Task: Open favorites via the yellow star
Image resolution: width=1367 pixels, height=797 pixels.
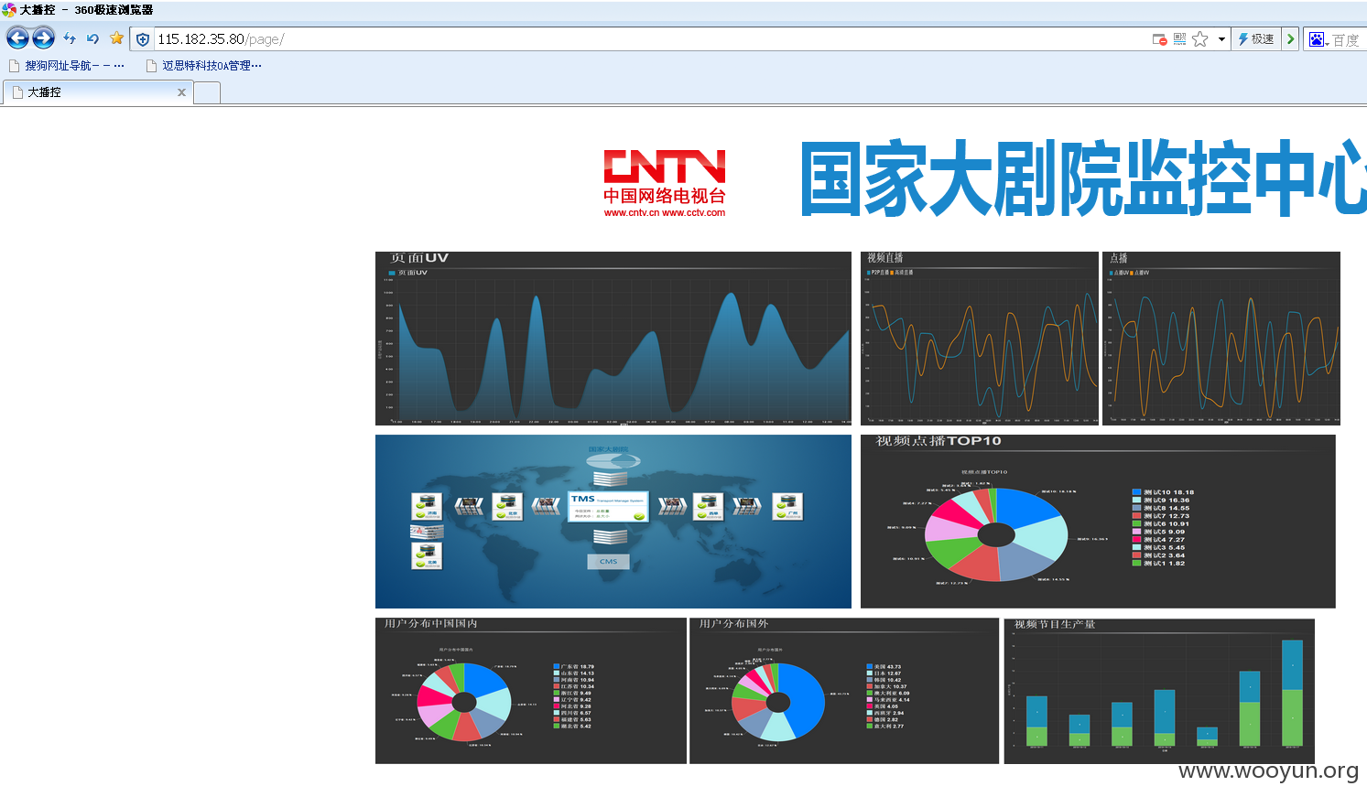Action: pyautogui.click(x=116, y=38)
